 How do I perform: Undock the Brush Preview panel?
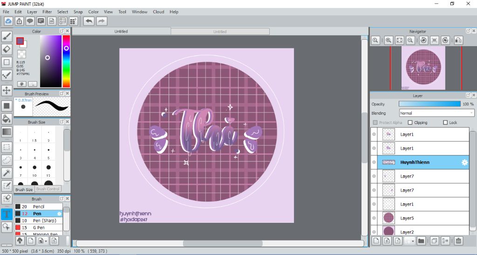[x=62, y=93]
